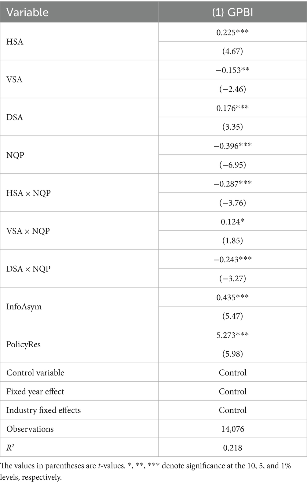Select the HSA row label

[15, 42]
